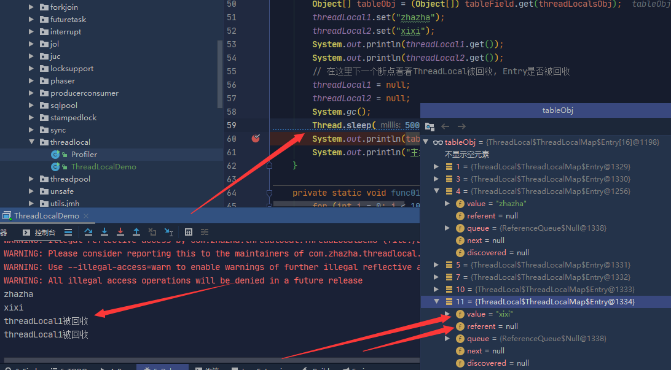Click the red Force Step Into icon
Image resolution: width=671 pixels, height=370 pixels.
(x=120, y=232)
